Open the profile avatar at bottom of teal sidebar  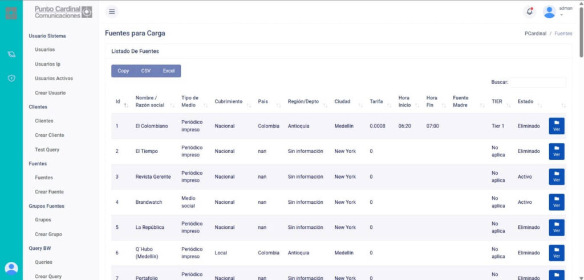click(x=11, y=268)
